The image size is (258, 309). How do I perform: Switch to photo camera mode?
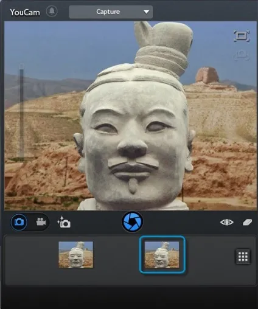[19, 222]
